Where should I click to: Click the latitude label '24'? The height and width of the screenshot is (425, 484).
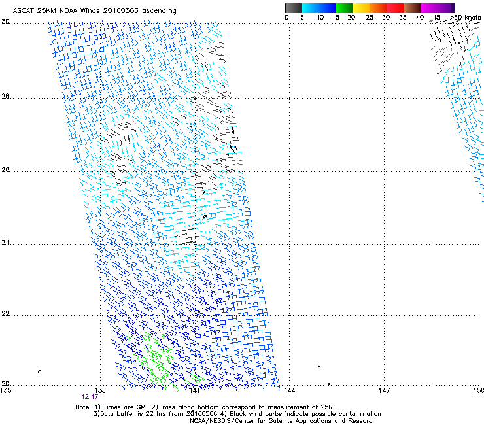pos(5,243)
